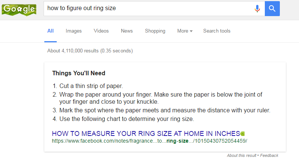
Task: Click the Google doodle logo
Action: pos(19,8)
